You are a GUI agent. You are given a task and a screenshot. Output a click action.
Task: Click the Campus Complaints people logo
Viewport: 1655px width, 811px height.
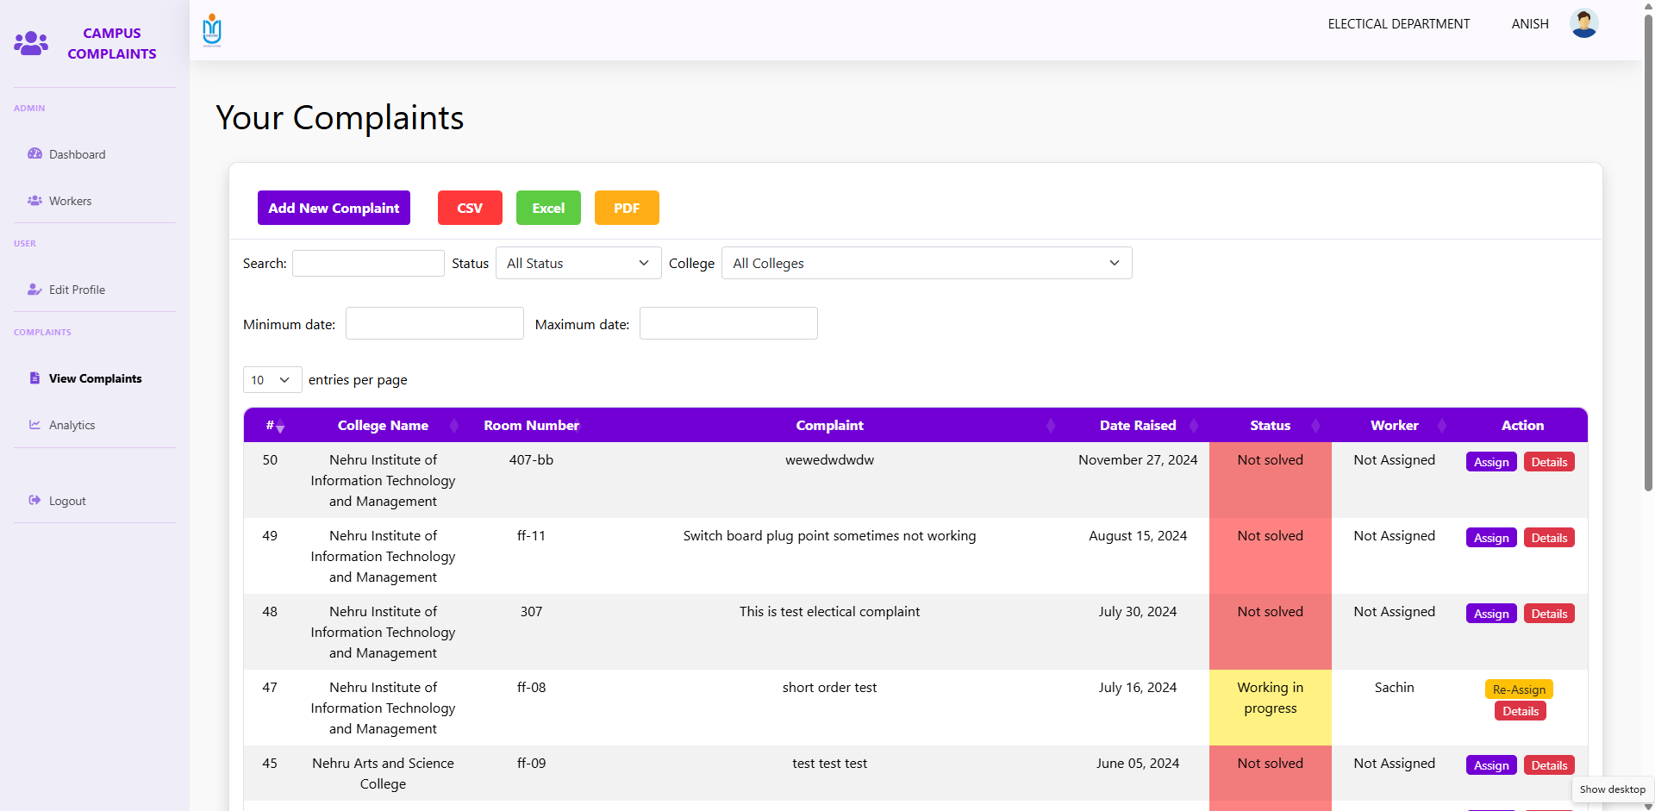point(31,42)
